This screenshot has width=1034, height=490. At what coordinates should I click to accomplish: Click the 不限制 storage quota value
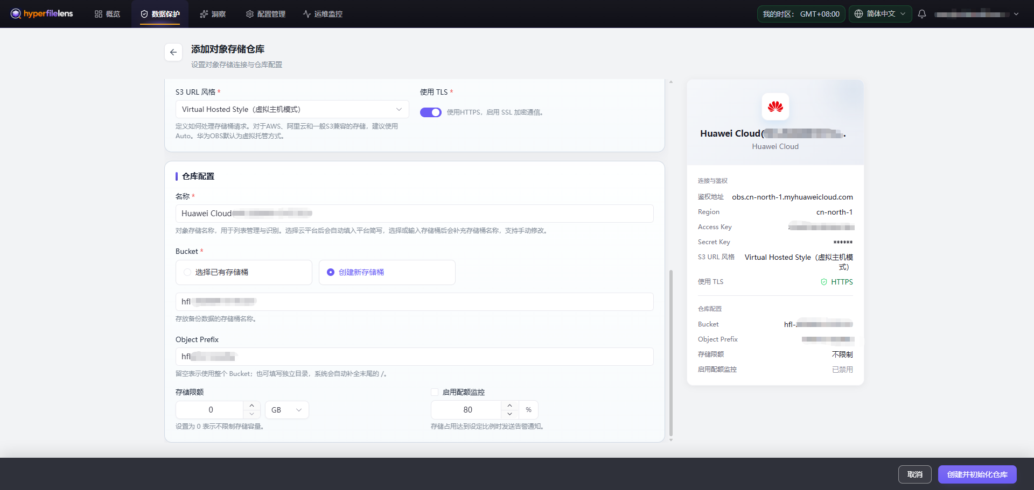pos(842,354)
